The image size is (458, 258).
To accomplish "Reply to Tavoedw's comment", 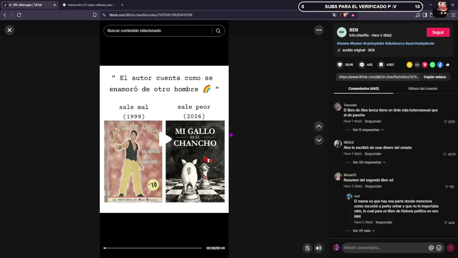I will (x=373, y=121).
